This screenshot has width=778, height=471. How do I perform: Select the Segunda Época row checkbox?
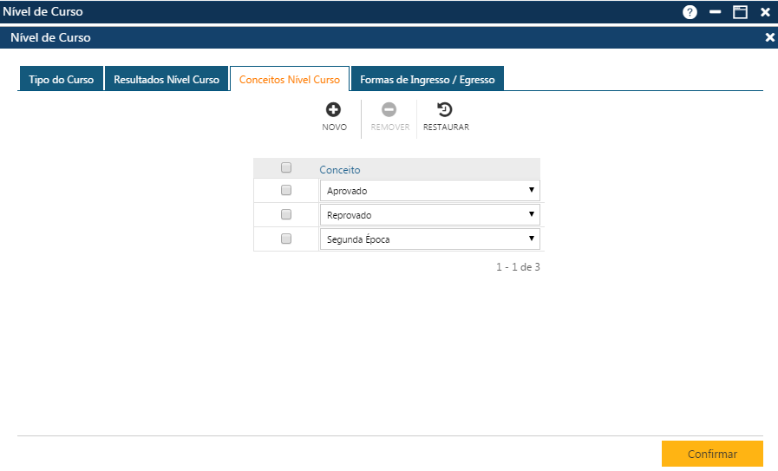(286, 239)
